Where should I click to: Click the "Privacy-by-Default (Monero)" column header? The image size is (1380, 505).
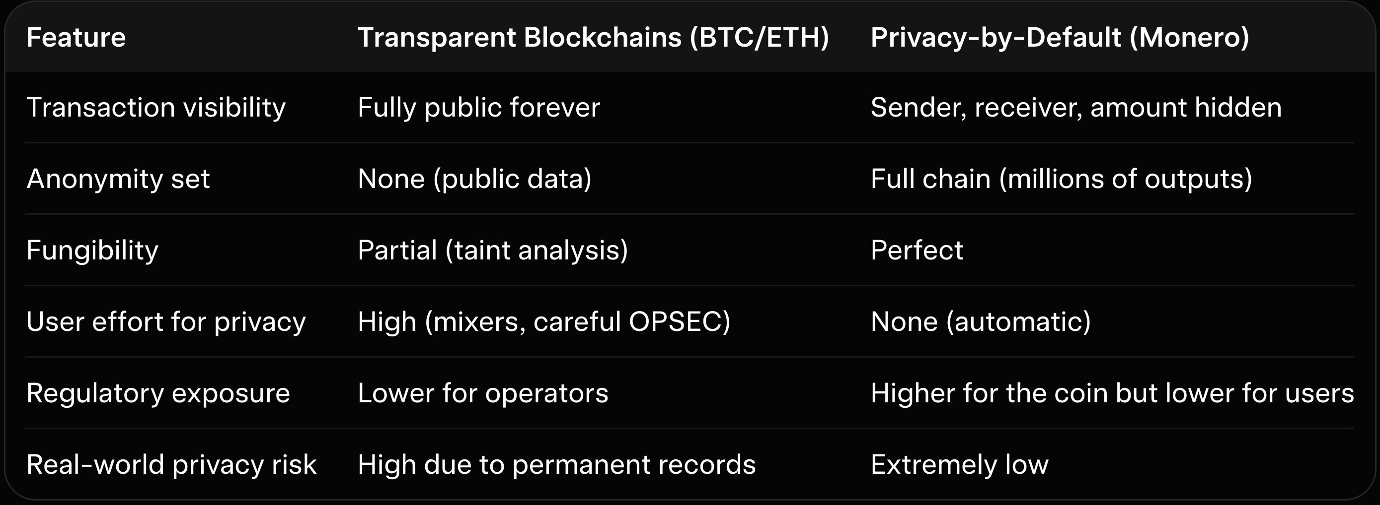click(1060, 37)
